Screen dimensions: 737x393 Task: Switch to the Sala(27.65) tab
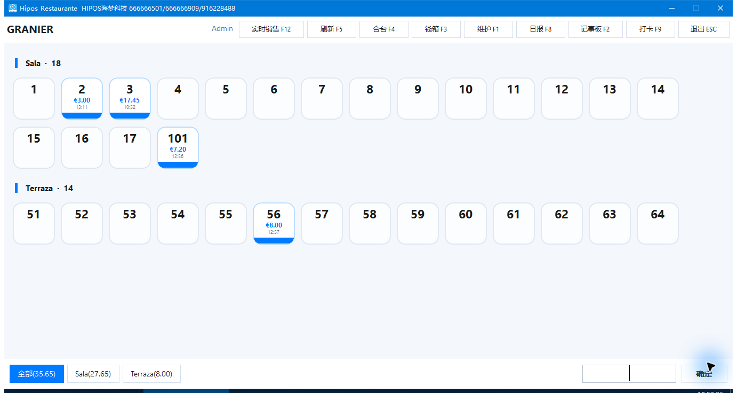[93, 374]
